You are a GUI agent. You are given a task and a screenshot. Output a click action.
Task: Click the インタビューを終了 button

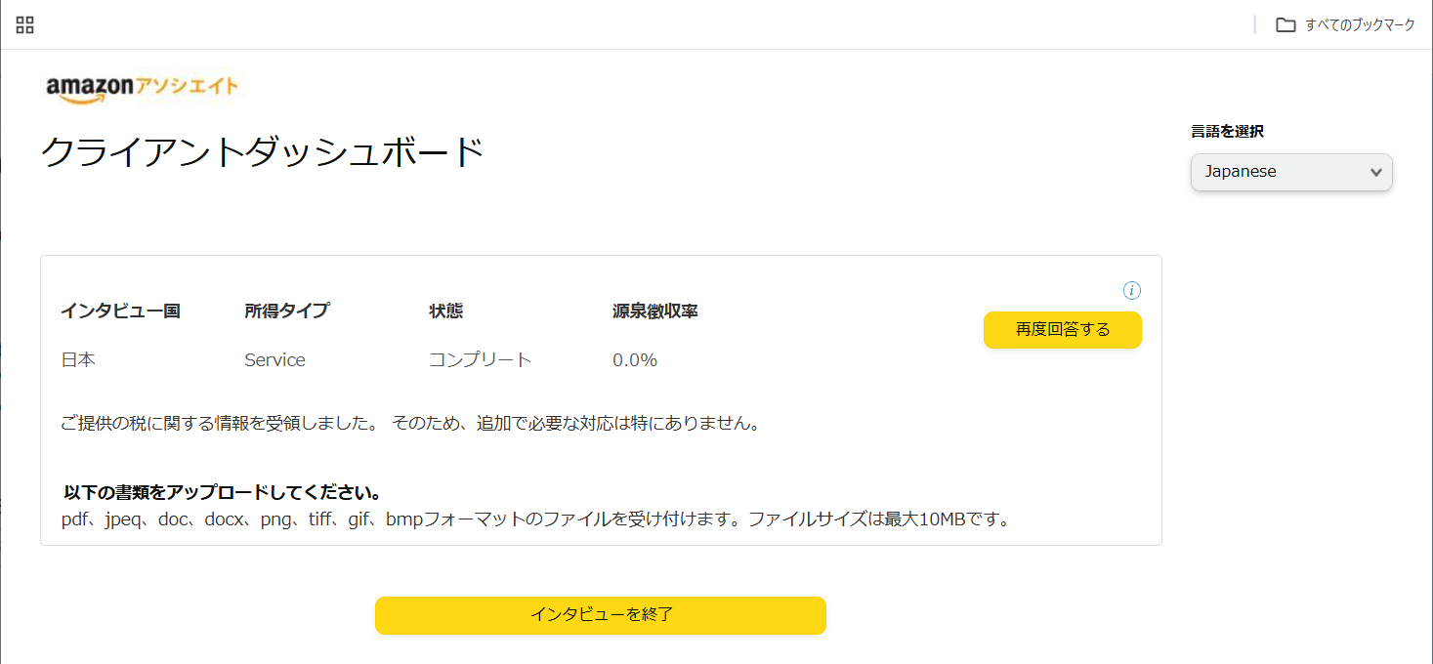tap(601, 615)
